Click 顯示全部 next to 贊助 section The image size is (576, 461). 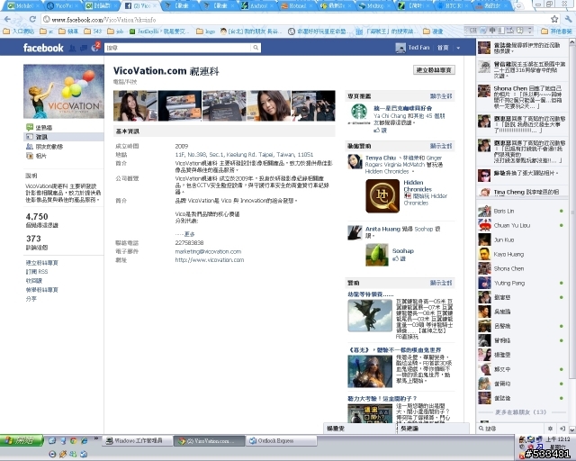click(441, 283)
